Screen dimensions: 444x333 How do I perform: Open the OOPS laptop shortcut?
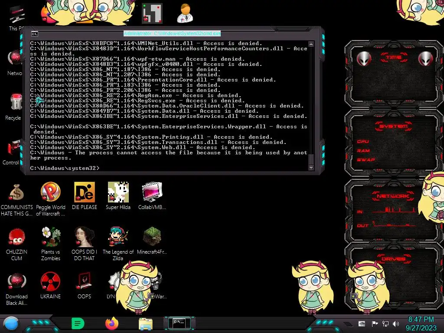click(85, 285)
